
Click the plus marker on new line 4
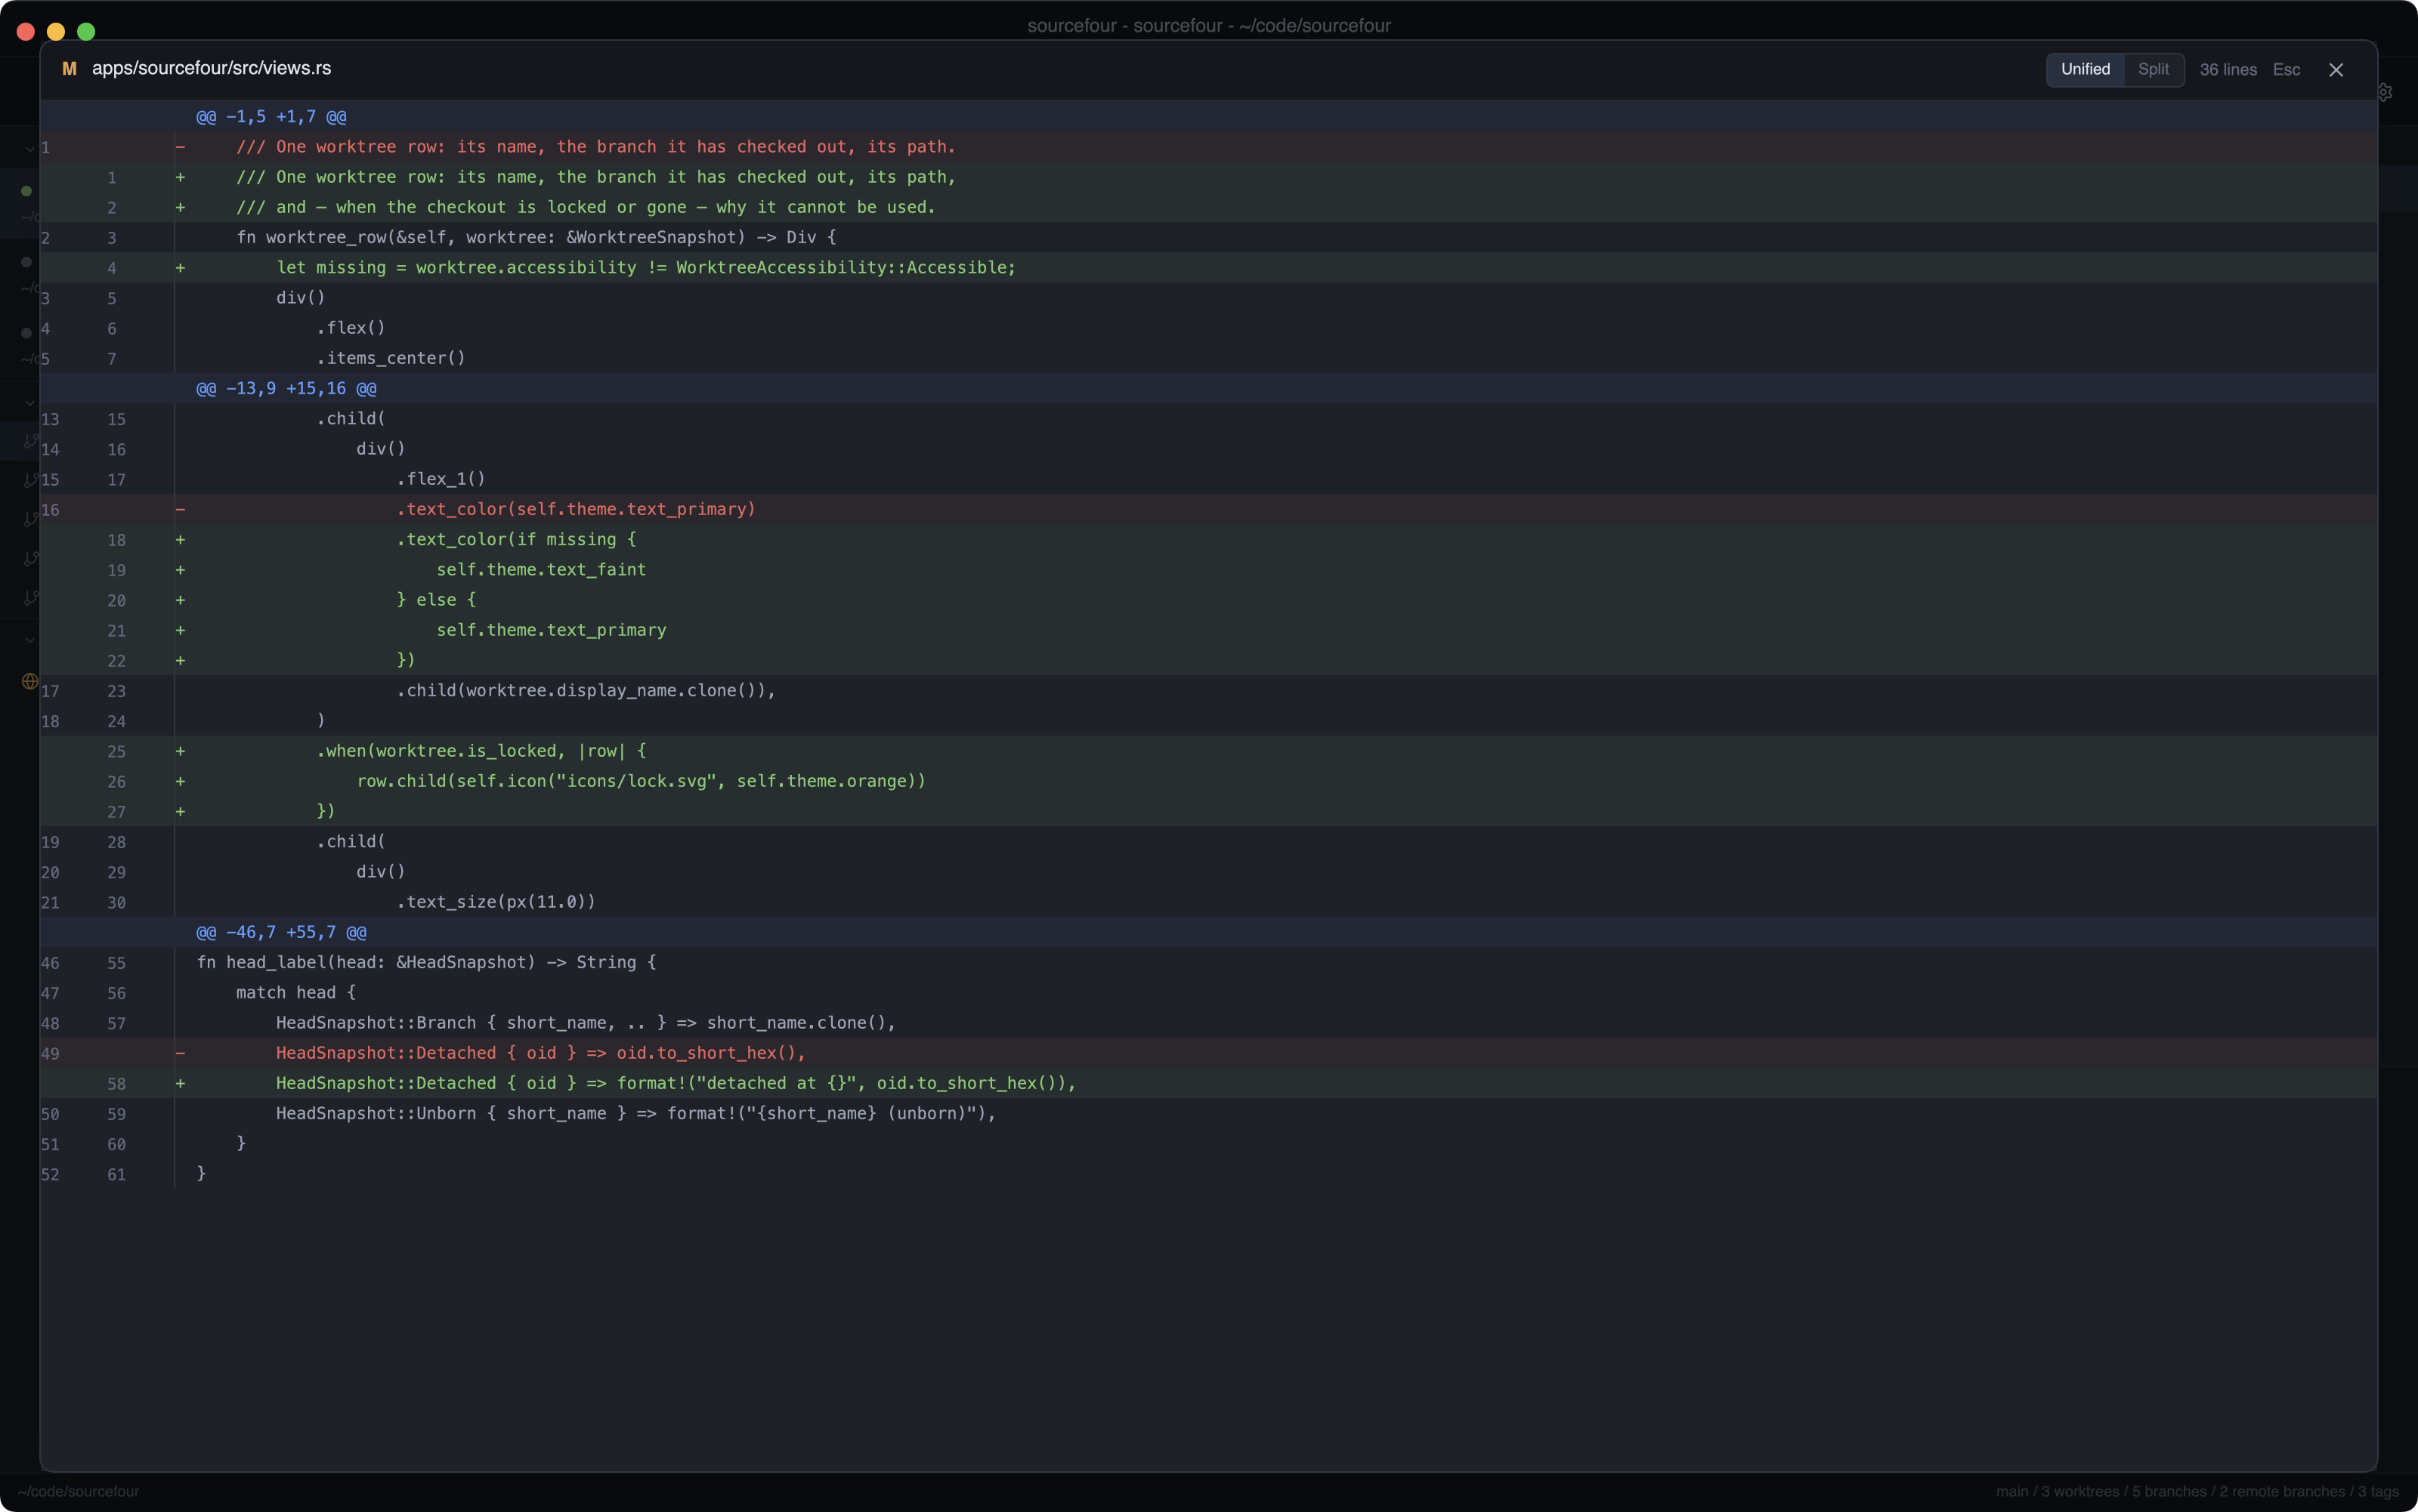tap(180, 267)
